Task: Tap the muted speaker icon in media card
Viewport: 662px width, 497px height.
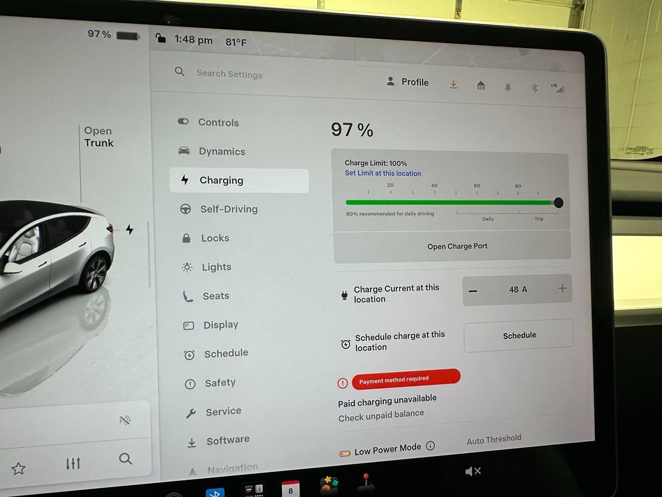Action: (125, 421)
